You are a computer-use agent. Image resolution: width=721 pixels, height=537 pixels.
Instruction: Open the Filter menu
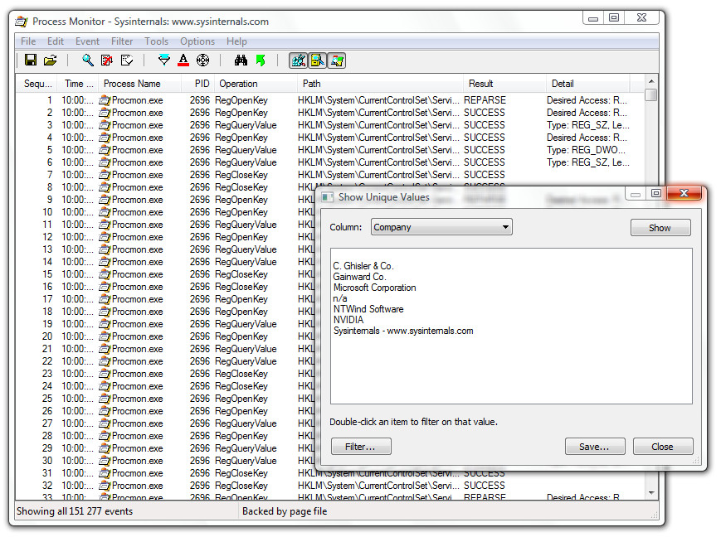(122, 41)
